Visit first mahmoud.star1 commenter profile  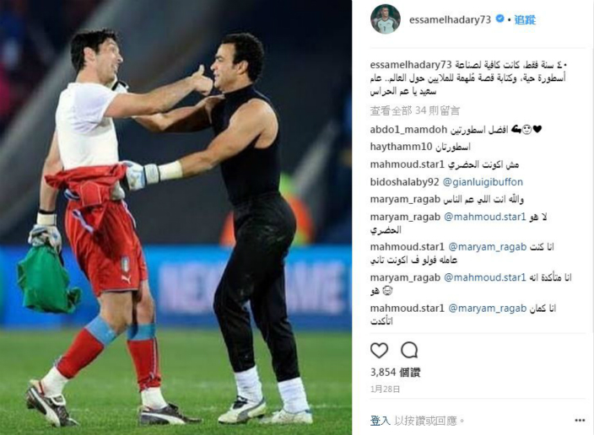[x=407, y=164]
